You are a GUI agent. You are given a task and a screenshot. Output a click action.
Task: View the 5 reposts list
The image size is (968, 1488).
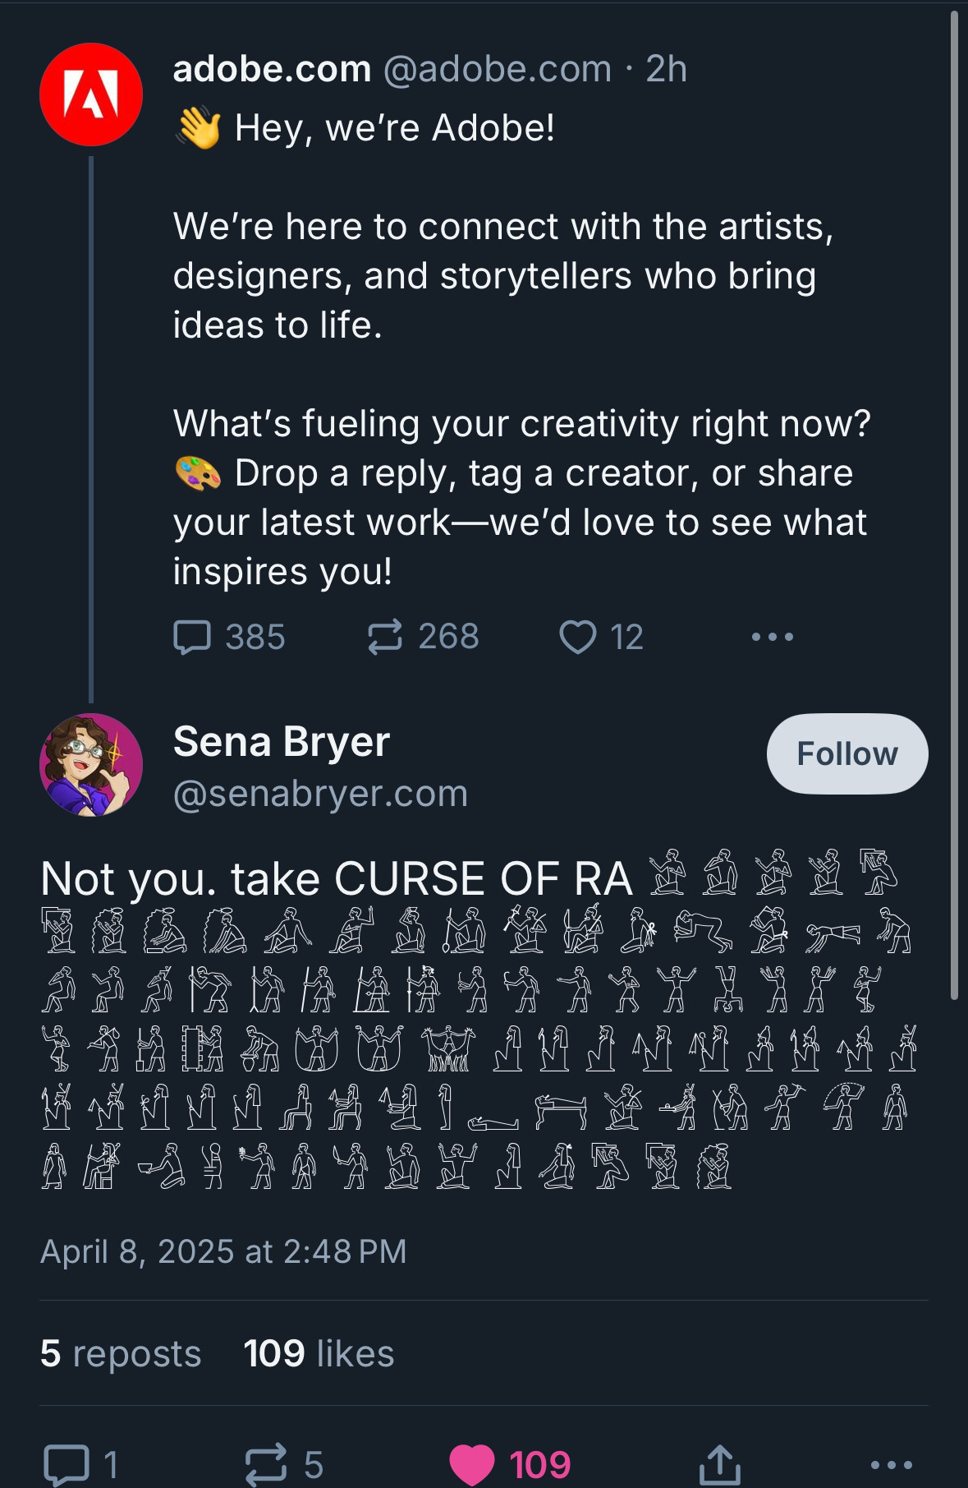121,1353
